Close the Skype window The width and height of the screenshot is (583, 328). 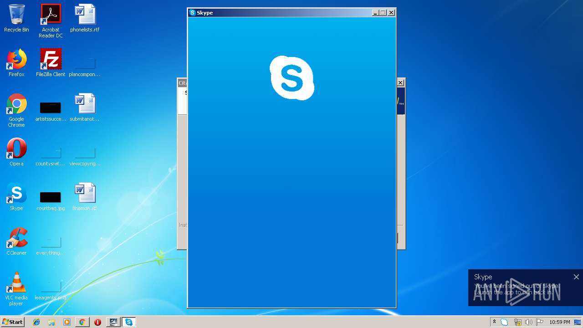tap(391, 13)
